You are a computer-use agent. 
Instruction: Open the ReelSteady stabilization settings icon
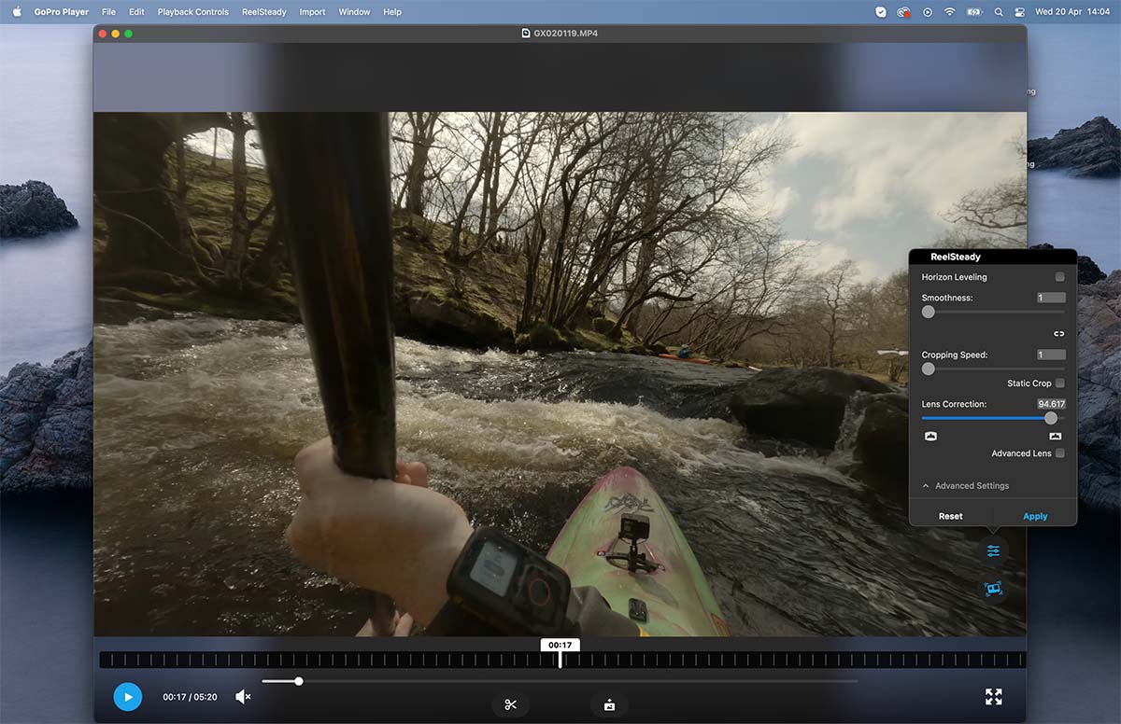click(993, 550)
